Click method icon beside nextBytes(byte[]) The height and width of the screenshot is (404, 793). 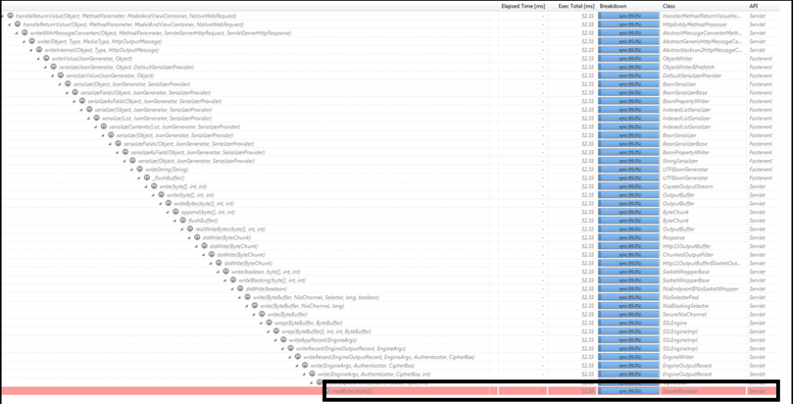tap(327, 391)
